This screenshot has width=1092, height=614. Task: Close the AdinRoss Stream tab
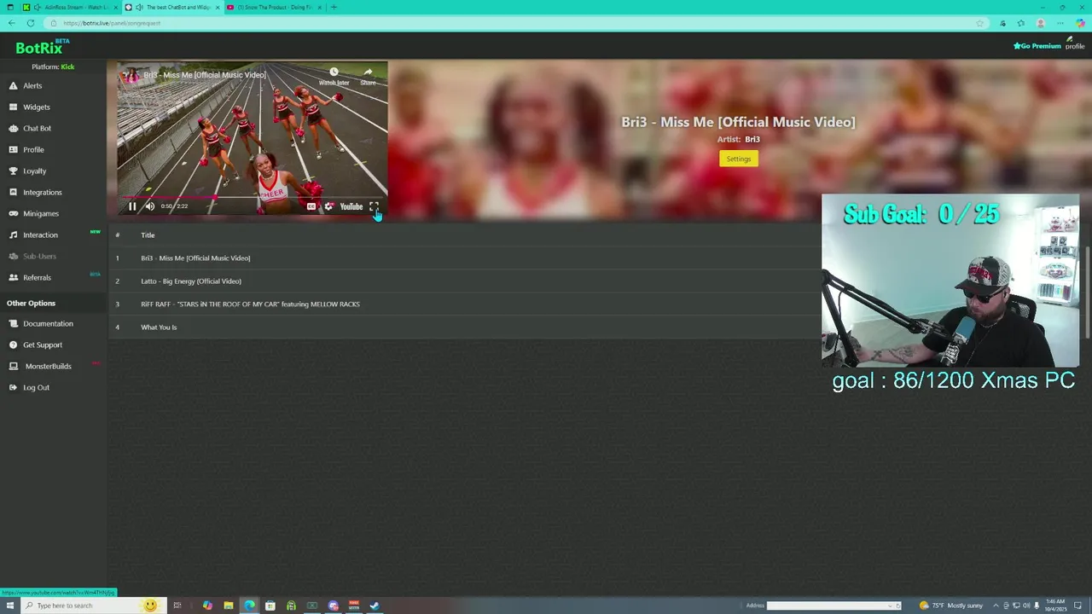click(x=116, y=7)
